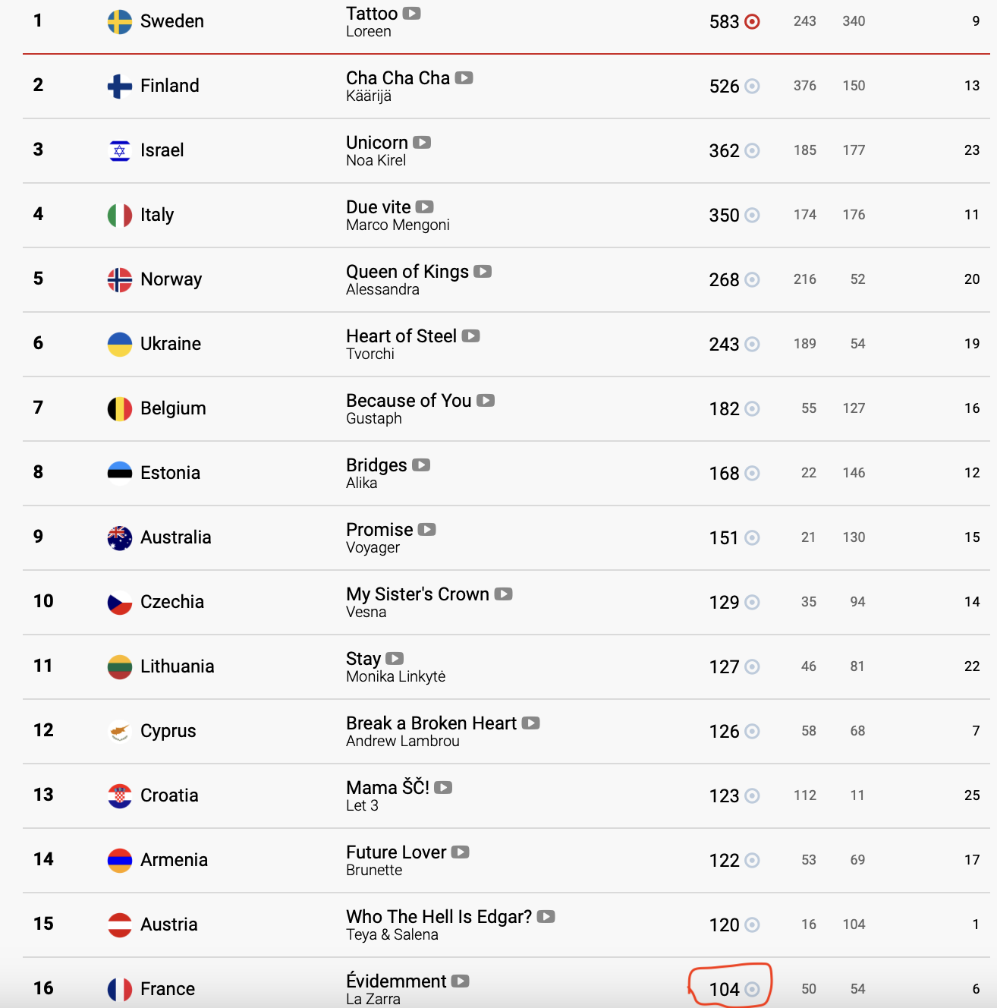Screen dimensions: 997x1008
Task: Play the Who The Hell Is Edgar? video
Action: (546, 917)
